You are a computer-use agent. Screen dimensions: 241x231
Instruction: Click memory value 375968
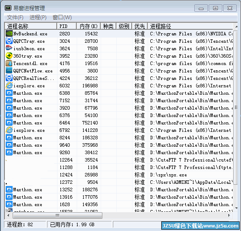click(x=90, y=145)
